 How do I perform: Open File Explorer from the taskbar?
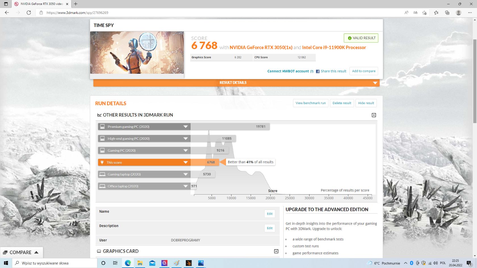click(140, 263)
